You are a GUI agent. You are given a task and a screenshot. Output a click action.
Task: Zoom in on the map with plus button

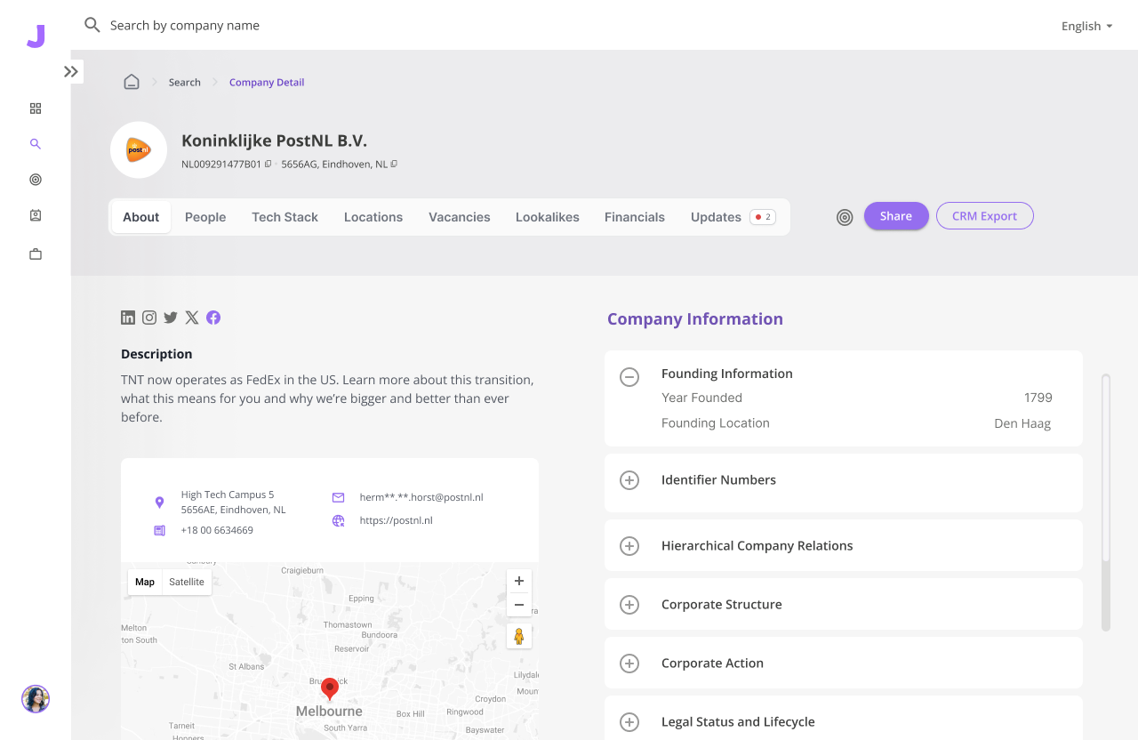[x=519, y=581]
